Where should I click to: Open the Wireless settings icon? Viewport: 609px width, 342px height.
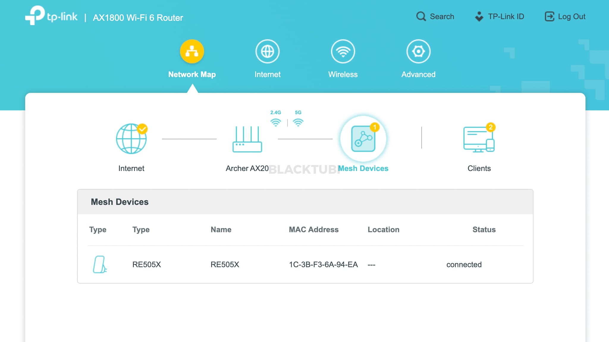343,51
